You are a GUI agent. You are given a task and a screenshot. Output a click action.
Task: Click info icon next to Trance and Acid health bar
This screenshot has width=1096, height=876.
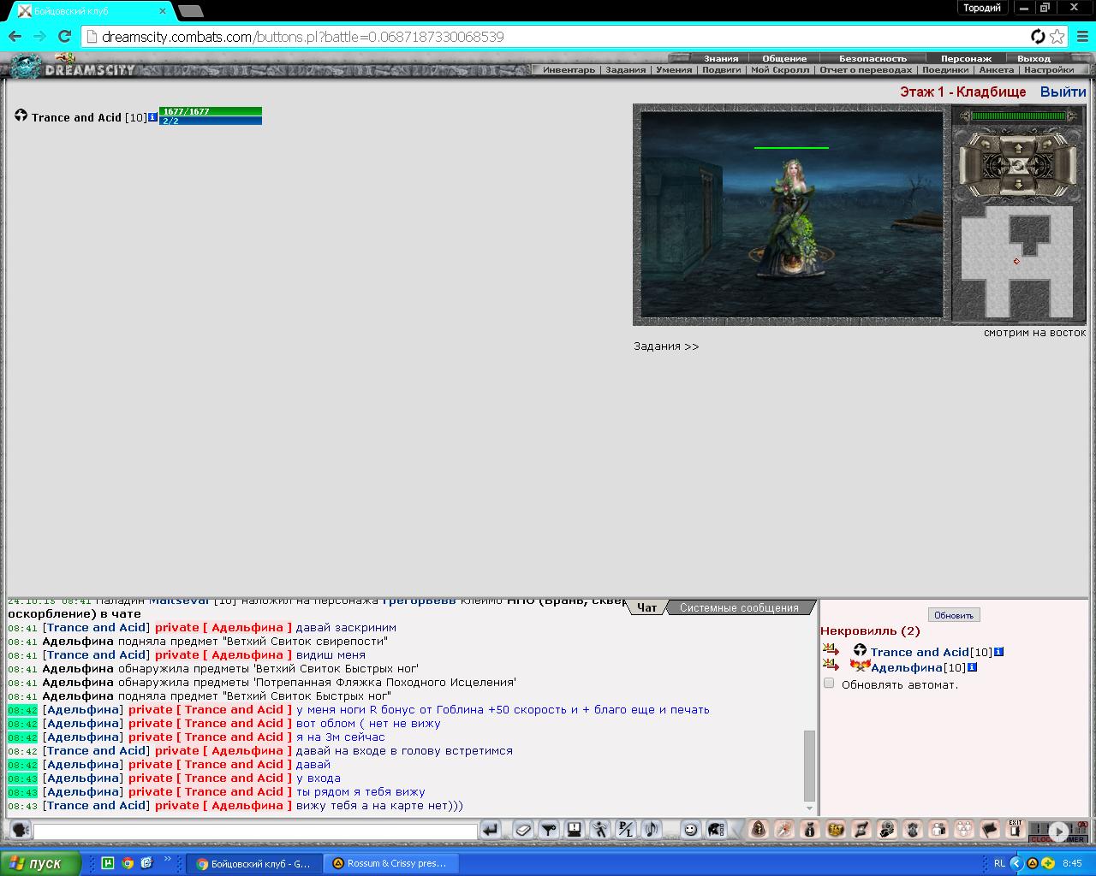(152, 117)
